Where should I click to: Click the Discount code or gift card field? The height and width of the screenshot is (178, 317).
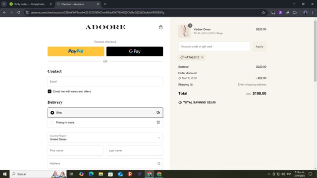tap(214, 46)
